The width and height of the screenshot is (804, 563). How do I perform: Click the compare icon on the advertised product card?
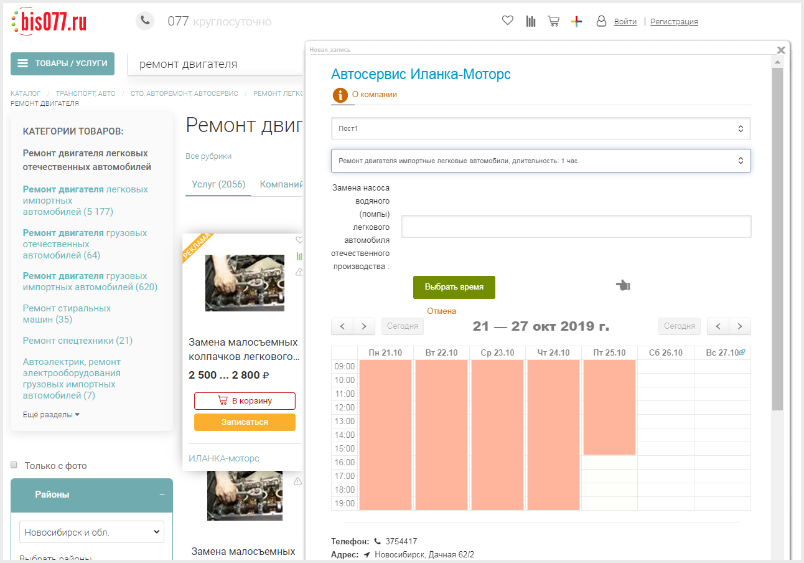(x=299, y=256)
